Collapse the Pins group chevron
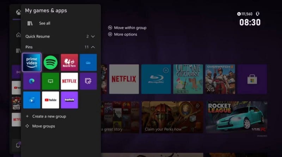The width and height of the screenshot is (282, 157). (93, 47)
